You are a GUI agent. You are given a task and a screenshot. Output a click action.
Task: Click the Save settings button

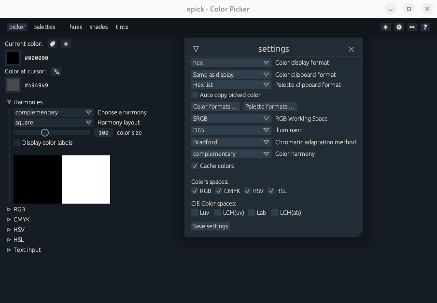[x=211, y=226]
